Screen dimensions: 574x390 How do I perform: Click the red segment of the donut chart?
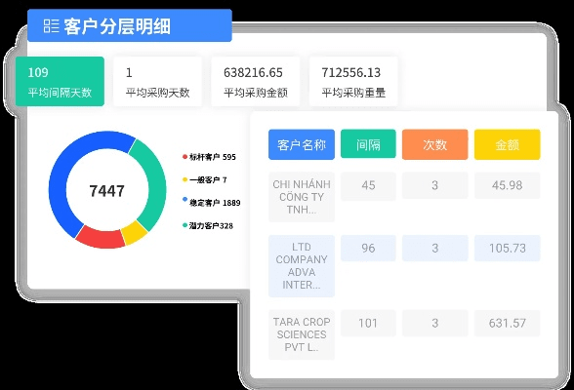pos(101,238)
